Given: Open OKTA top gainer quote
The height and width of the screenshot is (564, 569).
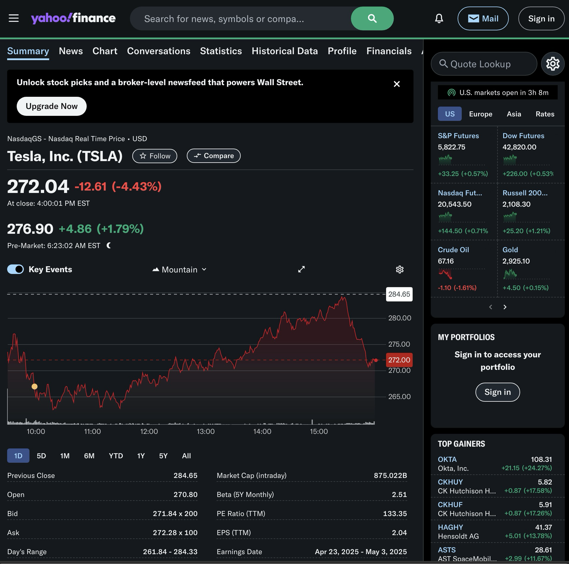Looking at the screenshot, I should tap(447, 459).
